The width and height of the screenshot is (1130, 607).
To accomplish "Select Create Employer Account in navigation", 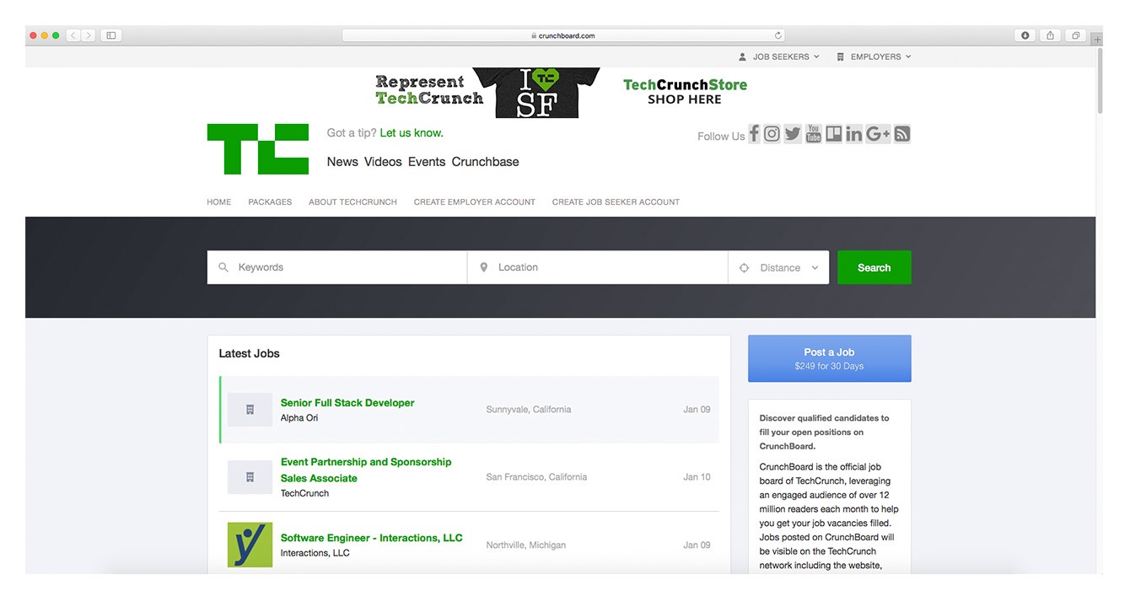I will pos(475,202).
